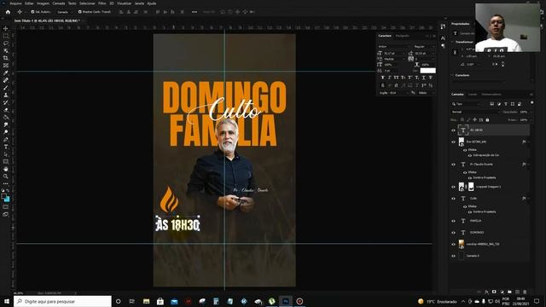Lock position of the selected layer

pos(474,120)
